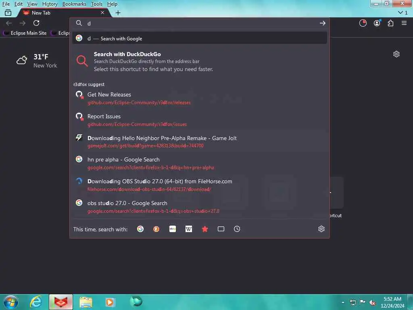Open File Explorer from taskbar
This screenshot has height=310, width=413.
(x=86, y=302)
